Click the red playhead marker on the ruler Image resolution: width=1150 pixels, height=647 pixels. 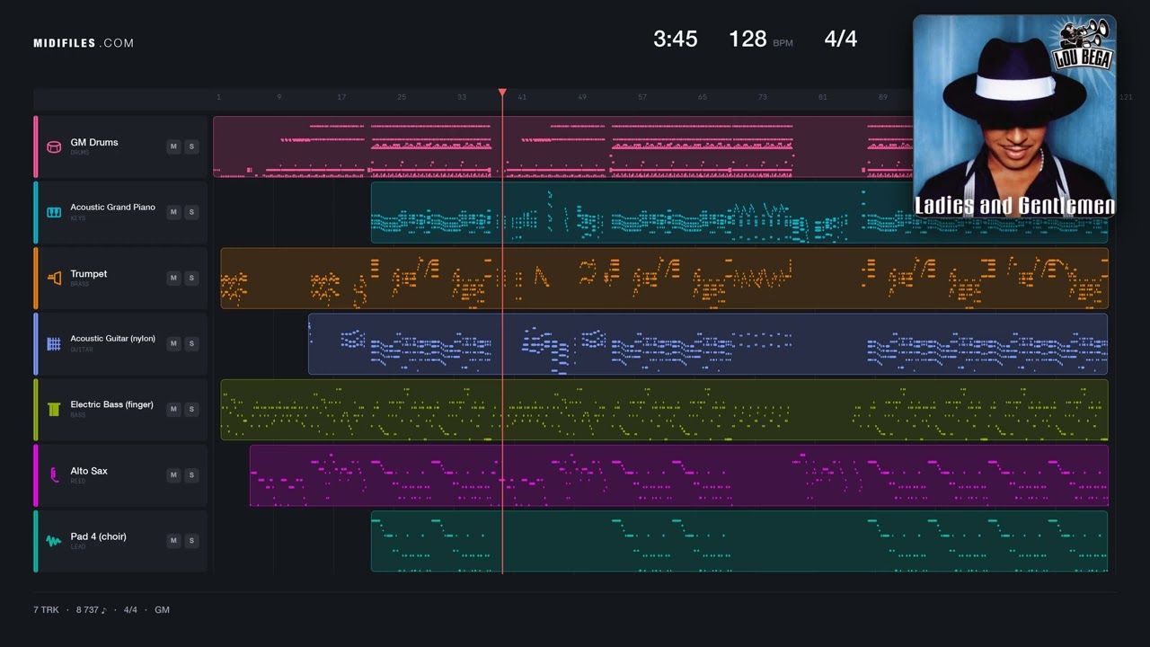click(x=502, y=93)
